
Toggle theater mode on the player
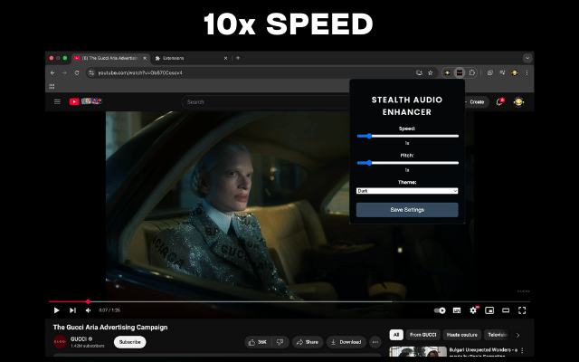(x=506, y=310)
